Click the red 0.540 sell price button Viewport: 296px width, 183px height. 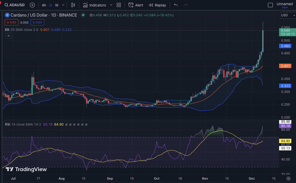tap(11, 23)
